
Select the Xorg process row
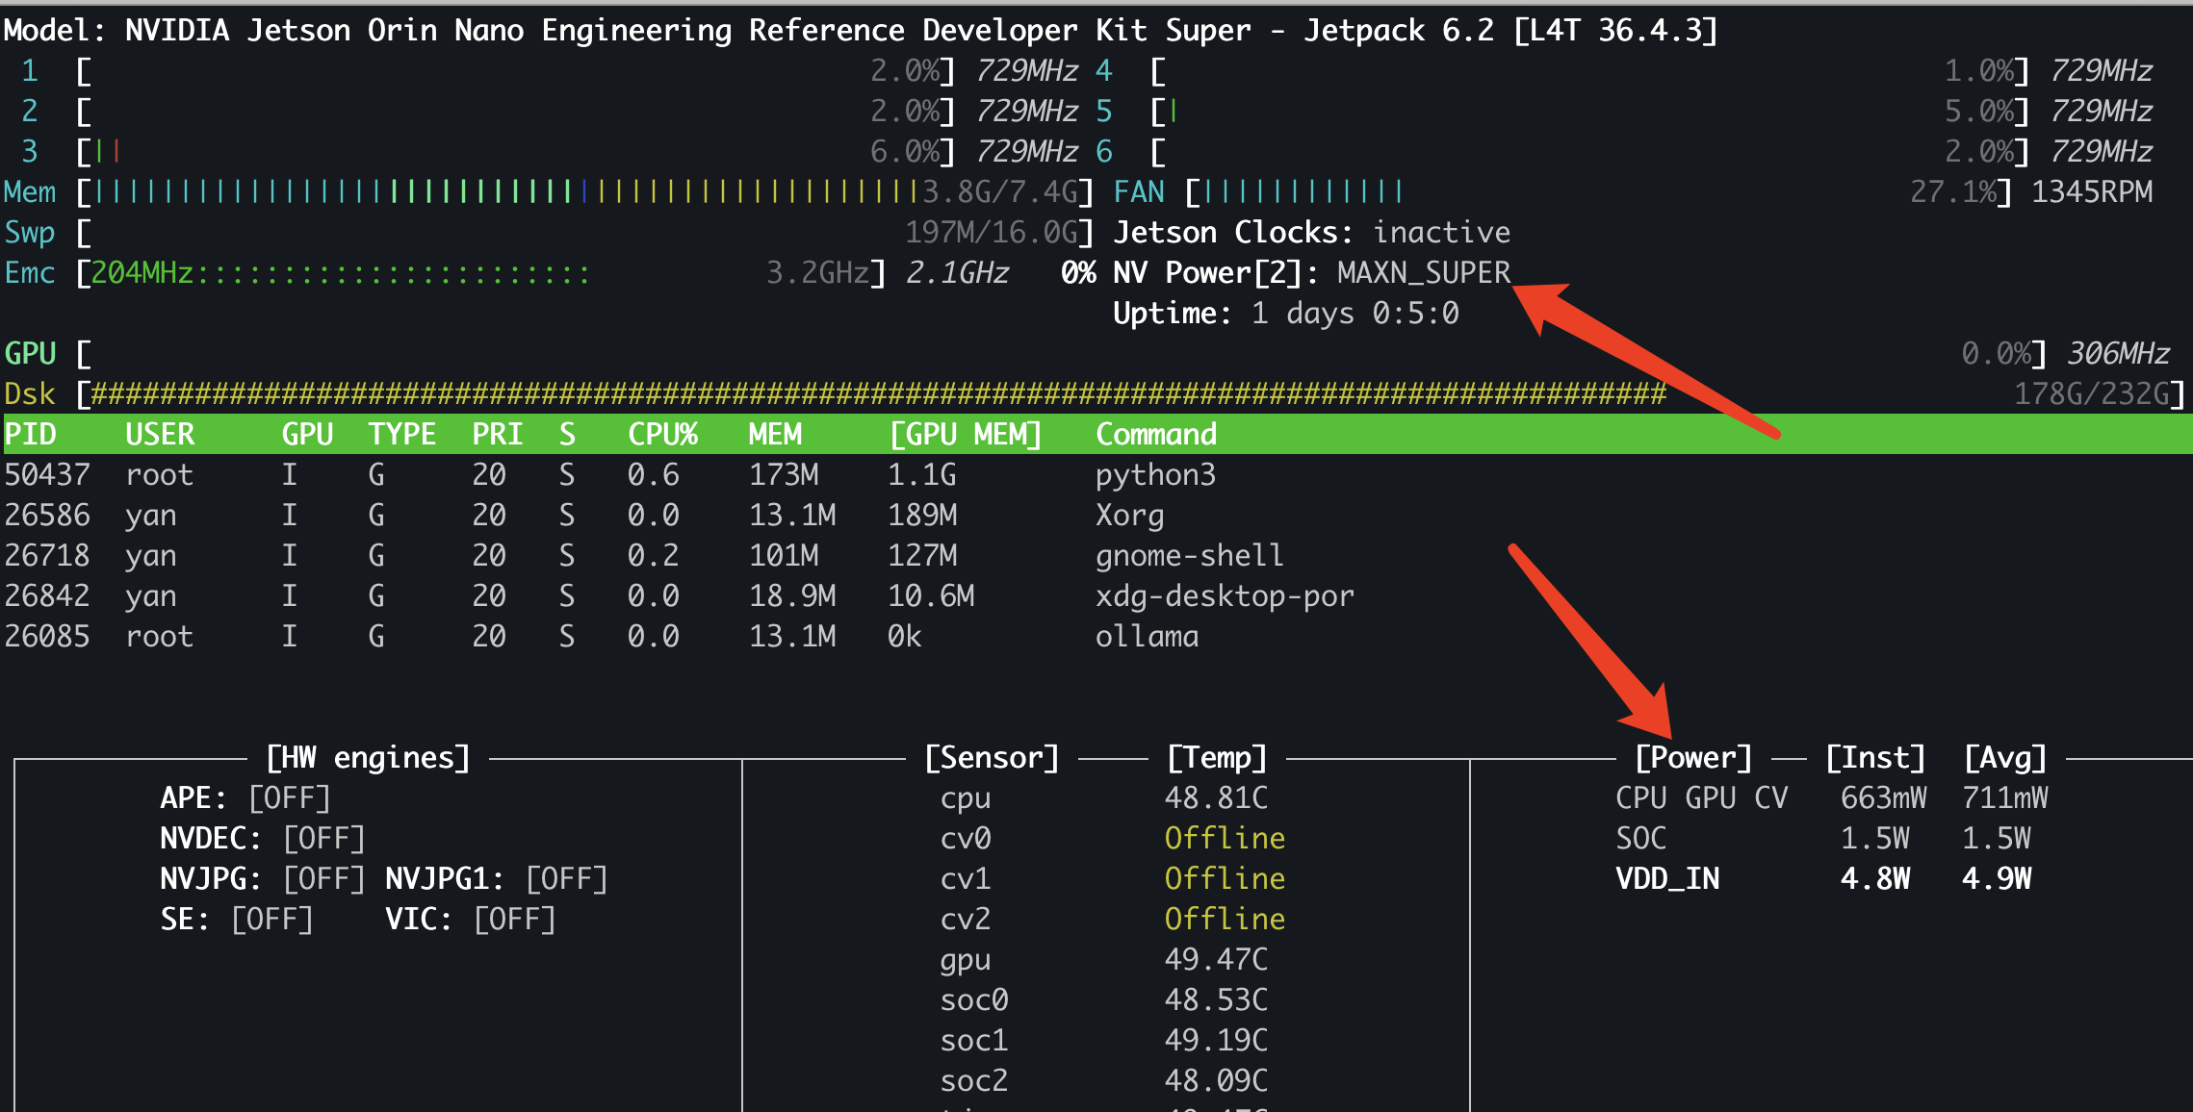tap(1129, 516)
